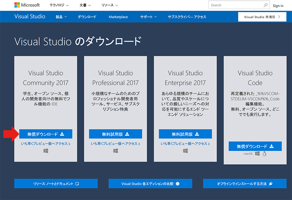Open サブスクライバー アクセス nav item
Screen dimensions: 292x200
tap(187, 17)
